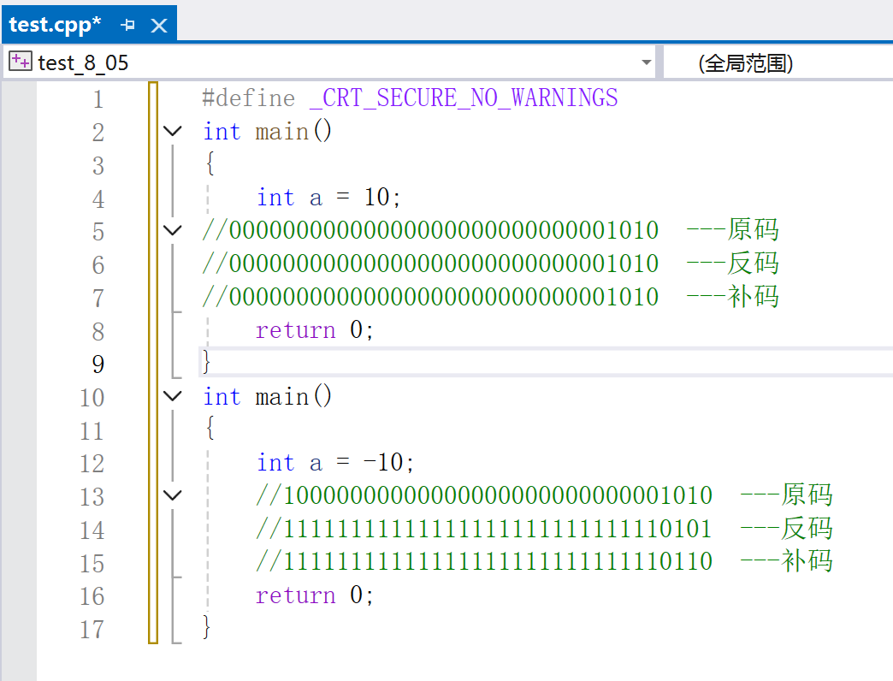The image size is (893, 681).
Task: Click the opening brace on line 11
Action: pos(210,428)
